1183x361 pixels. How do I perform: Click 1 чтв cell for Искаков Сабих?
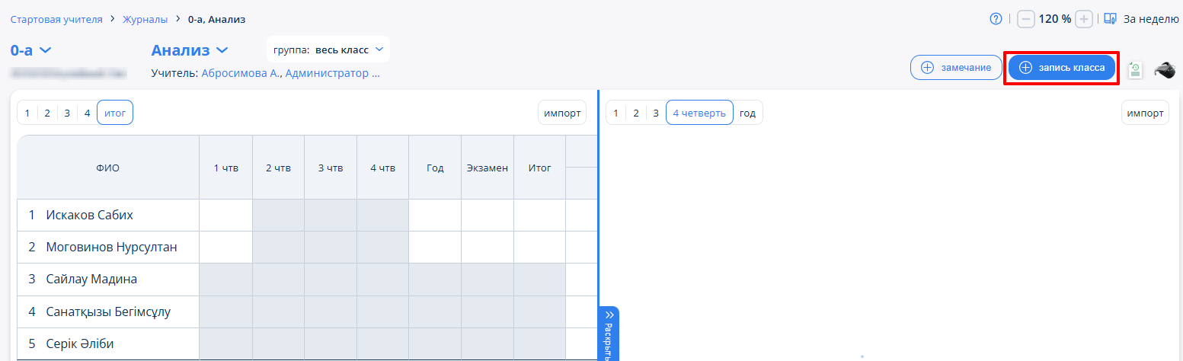click(225, 216)
